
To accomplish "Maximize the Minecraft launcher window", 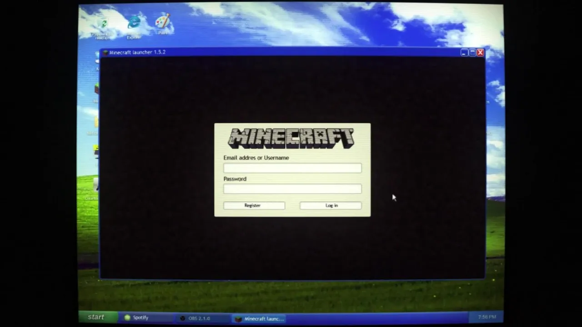I will tap(472, 53).
